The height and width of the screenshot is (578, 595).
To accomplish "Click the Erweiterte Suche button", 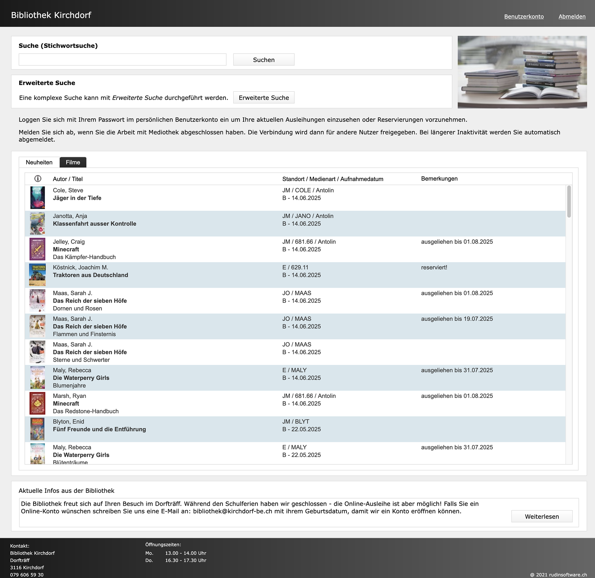I will [264, 98].
